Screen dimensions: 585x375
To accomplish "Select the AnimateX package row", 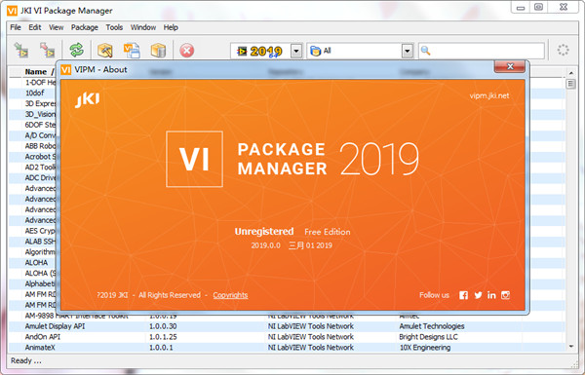I will coord(286,348).
